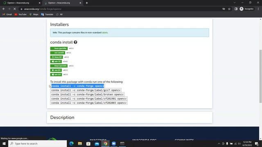Close the second Opencv Anaconda.org tab

[80, 3]
